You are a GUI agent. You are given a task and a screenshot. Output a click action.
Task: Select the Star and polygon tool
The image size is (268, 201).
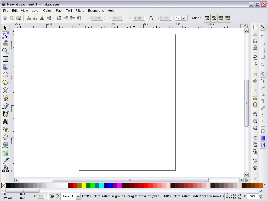tap(5, 82)
